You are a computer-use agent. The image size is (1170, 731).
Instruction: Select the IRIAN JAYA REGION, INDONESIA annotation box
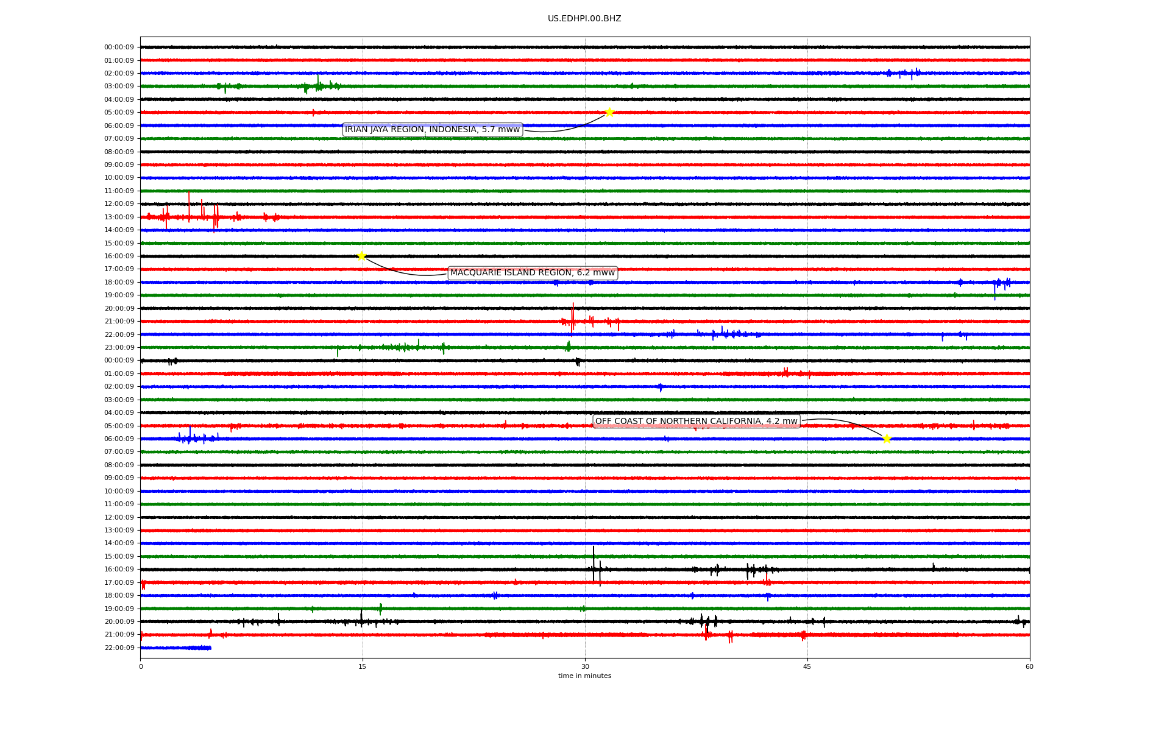[x=433, y=130]
